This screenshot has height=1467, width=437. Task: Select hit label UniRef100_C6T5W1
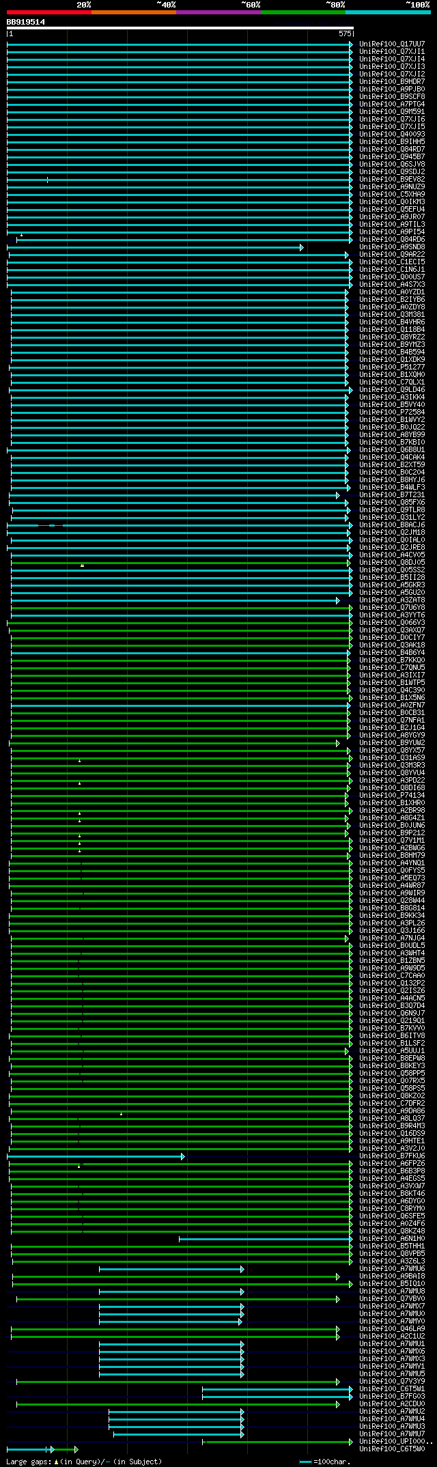tap(392, 1388)
